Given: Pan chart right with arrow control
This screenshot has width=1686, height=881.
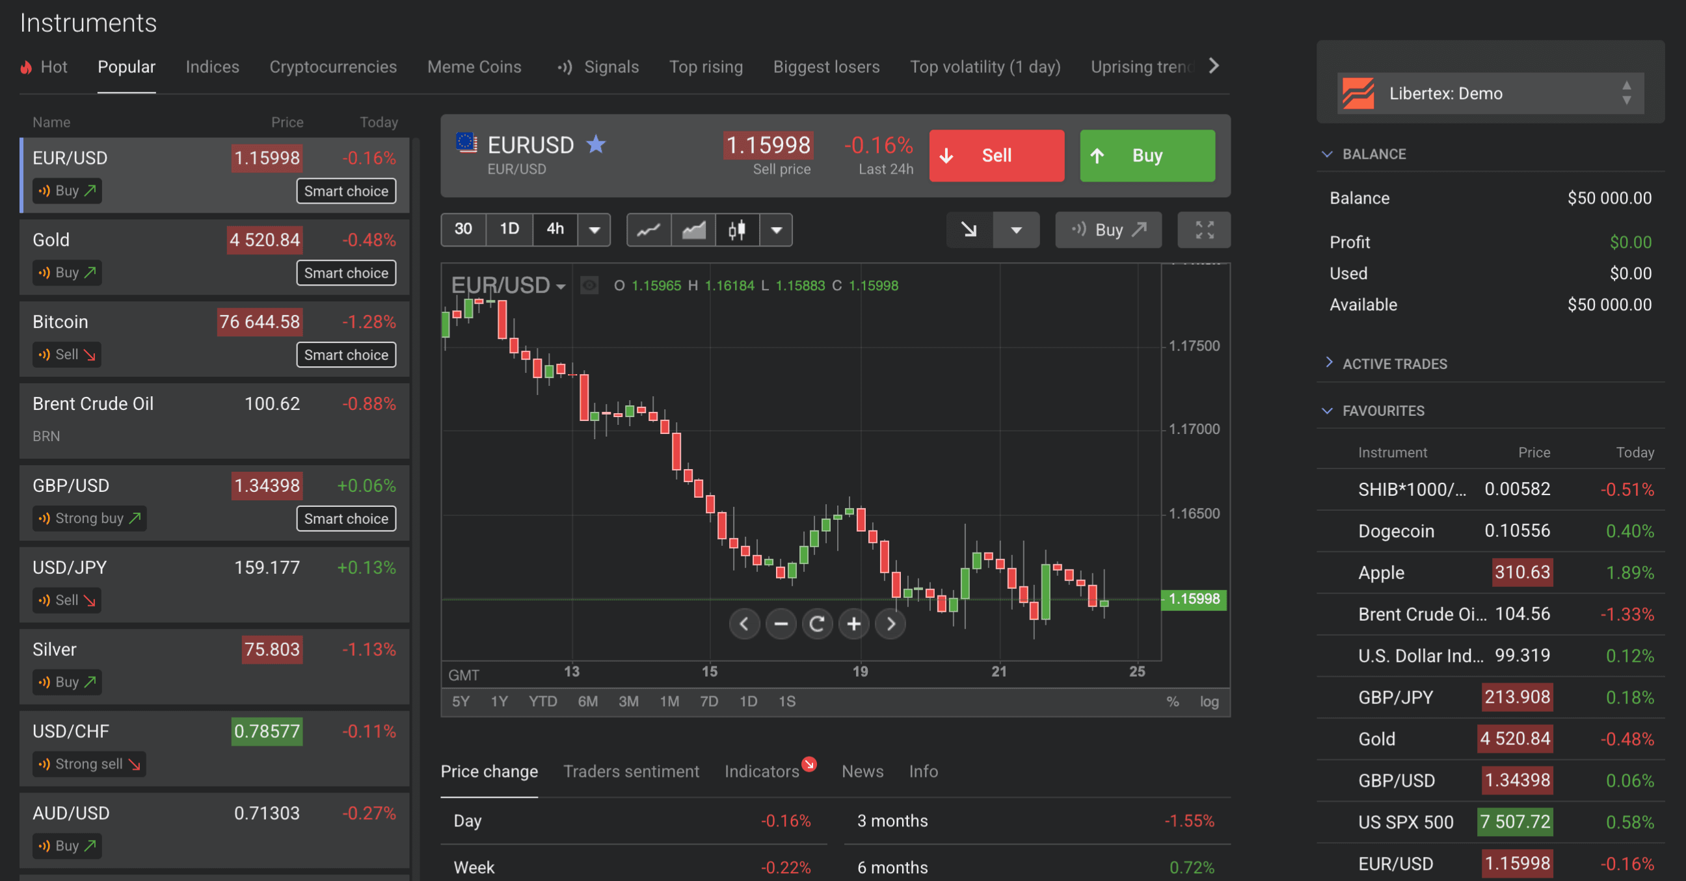Looking at the screenshot, I should tap(890, 624).
